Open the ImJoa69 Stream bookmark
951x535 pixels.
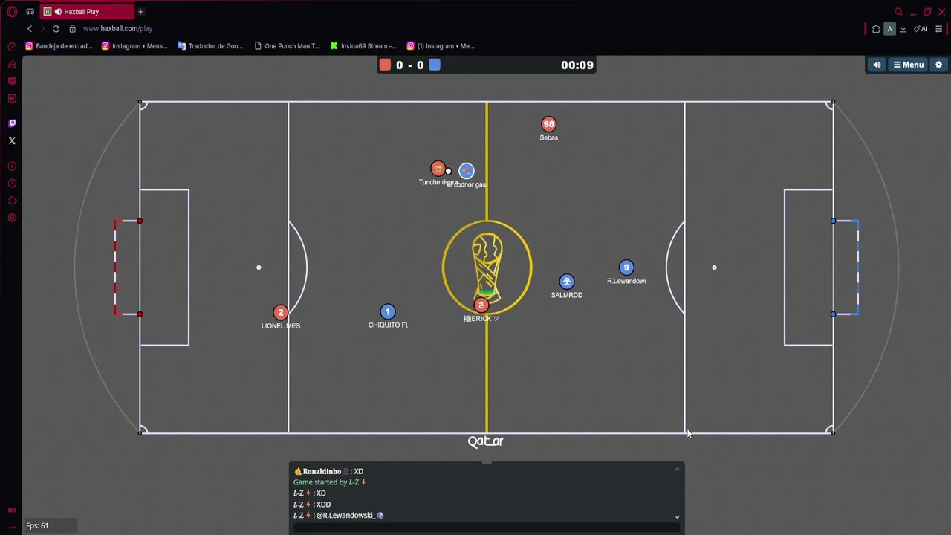pos(363,46)
